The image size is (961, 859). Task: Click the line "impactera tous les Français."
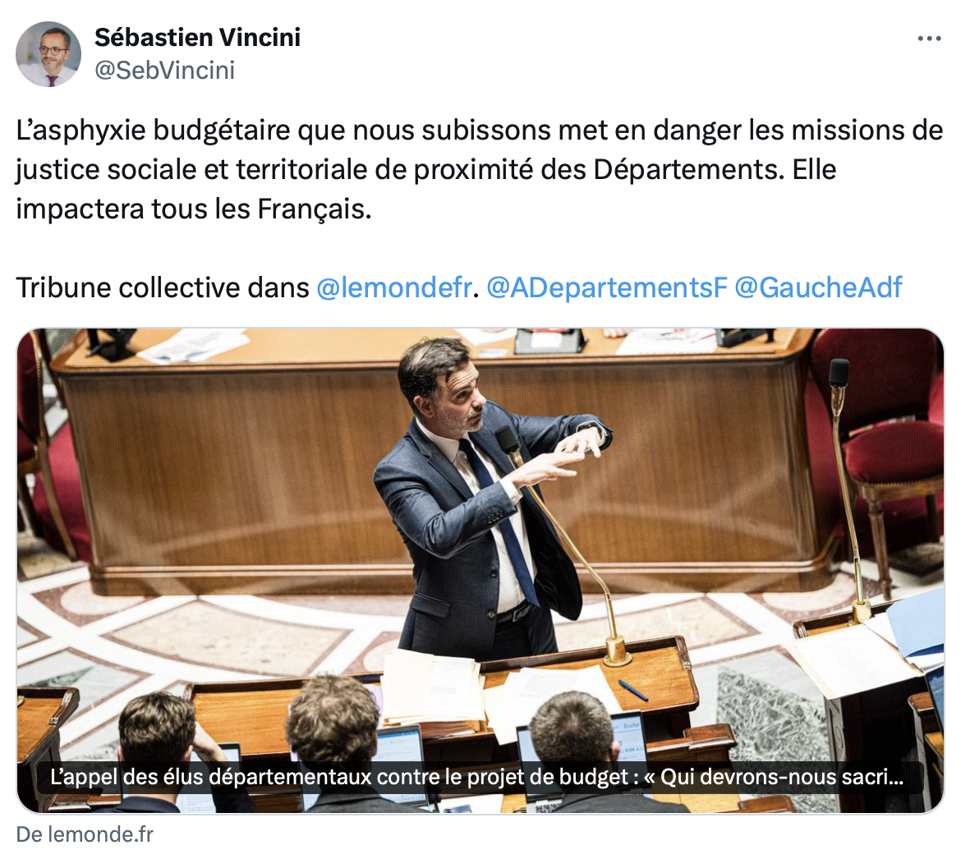point(194,209)
